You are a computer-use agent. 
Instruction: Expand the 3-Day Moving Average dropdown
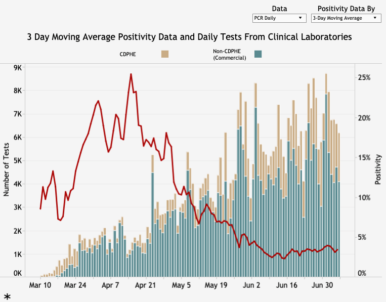(346, 18)
